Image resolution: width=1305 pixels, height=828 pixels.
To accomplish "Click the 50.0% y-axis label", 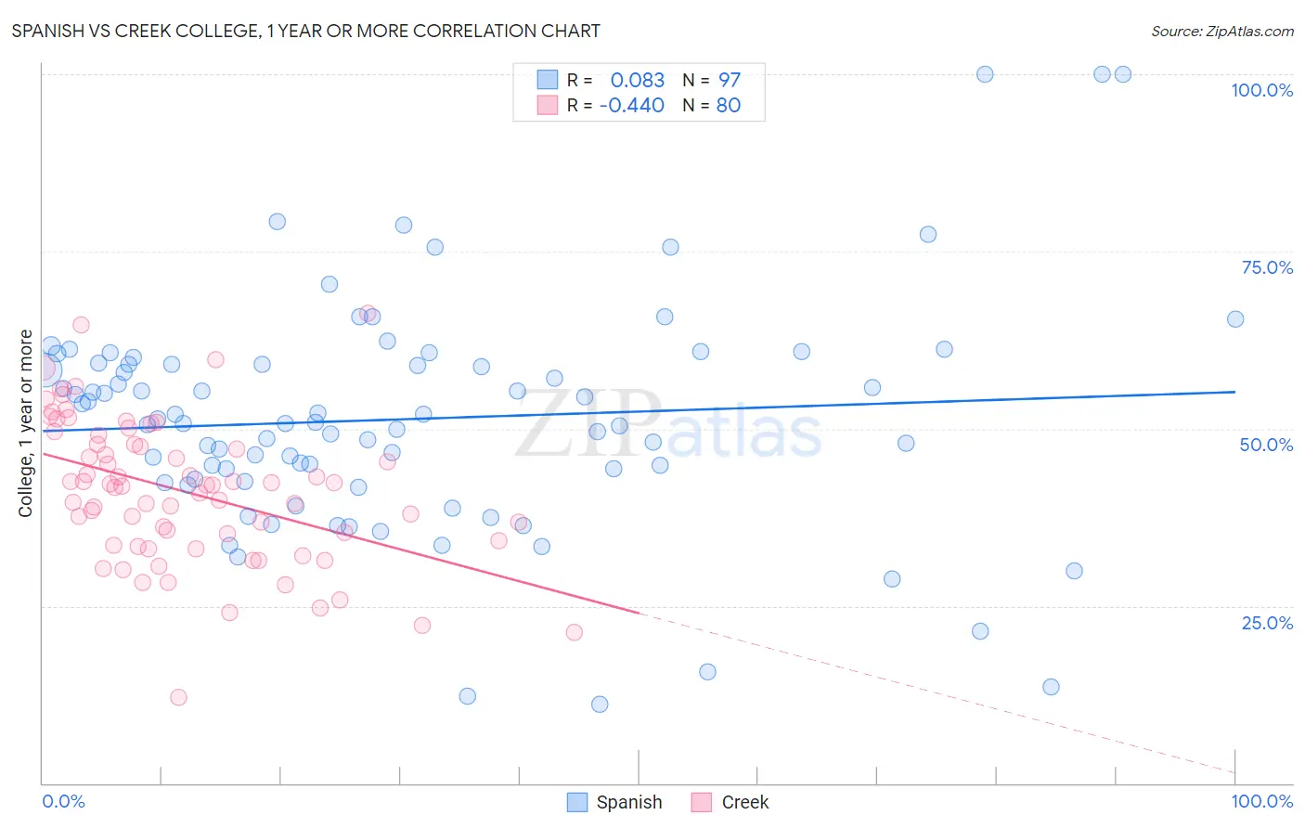I will pyautogui.click(x=1266, y=445).
